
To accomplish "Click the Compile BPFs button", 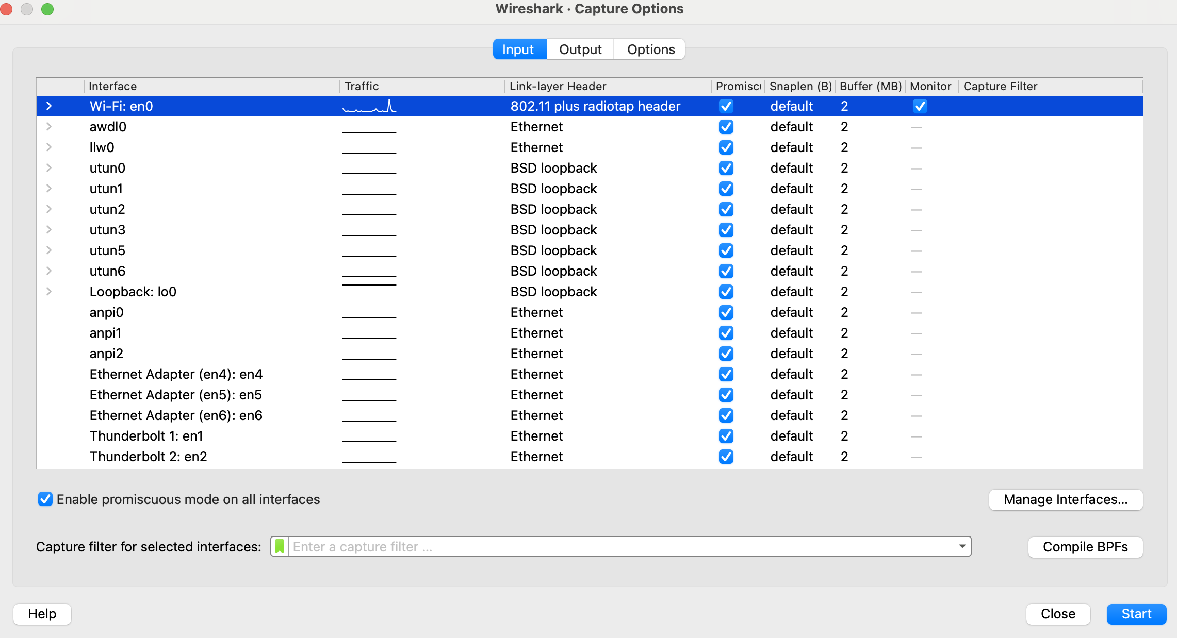I will pyautogui.click(x=1085, y=547).
